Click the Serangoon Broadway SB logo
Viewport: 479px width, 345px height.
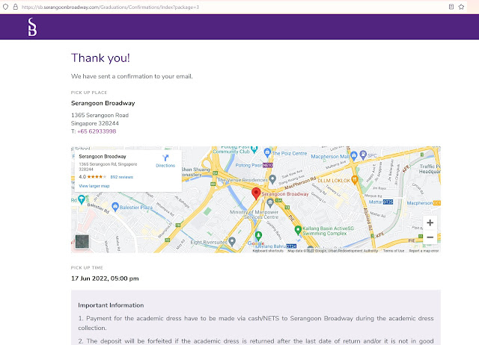click(32, 27)
